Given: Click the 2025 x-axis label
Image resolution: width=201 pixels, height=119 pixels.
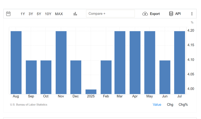Looking at the screenshot, I should pyautogui.click(x=91, y=96).
